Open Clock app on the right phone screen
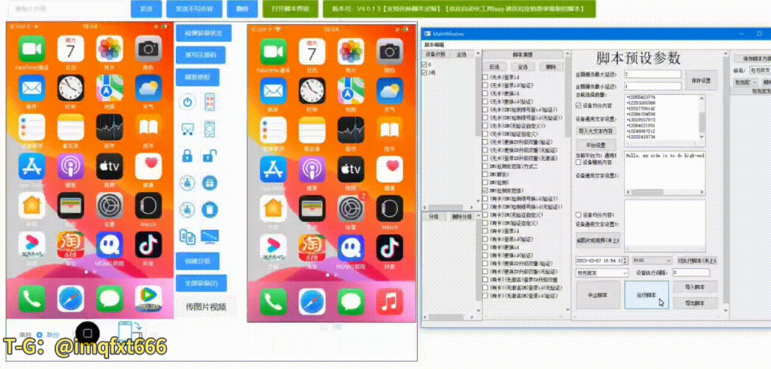This screenshot has width=771, height=369. (x=312, y=91)
